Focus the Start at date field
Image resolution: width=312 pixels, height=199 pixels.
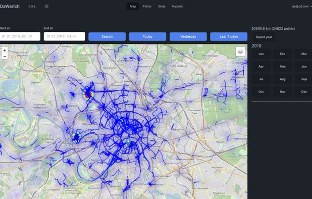pyautogui.click(x=20, y=36)
